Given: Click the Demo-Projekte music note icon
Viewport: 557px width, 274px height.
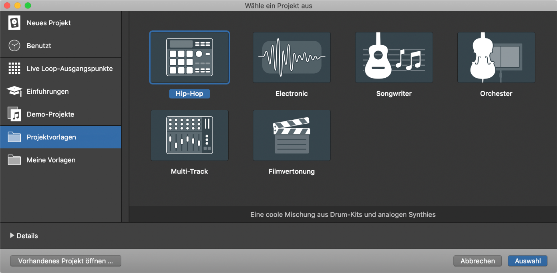Looking at the screenshot, I should click(x=14, y=114).
